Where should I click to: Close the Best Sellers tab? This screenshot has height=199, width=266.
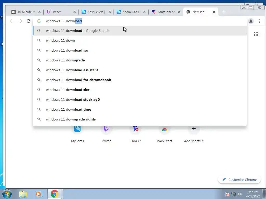coord(110,12)
